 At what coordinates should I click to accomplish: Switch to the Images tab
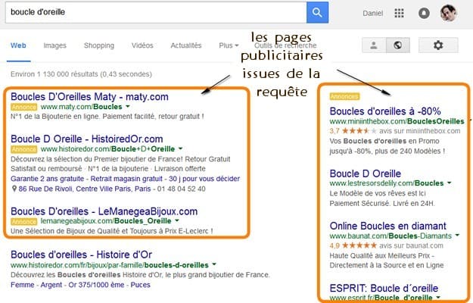point(54,45)
